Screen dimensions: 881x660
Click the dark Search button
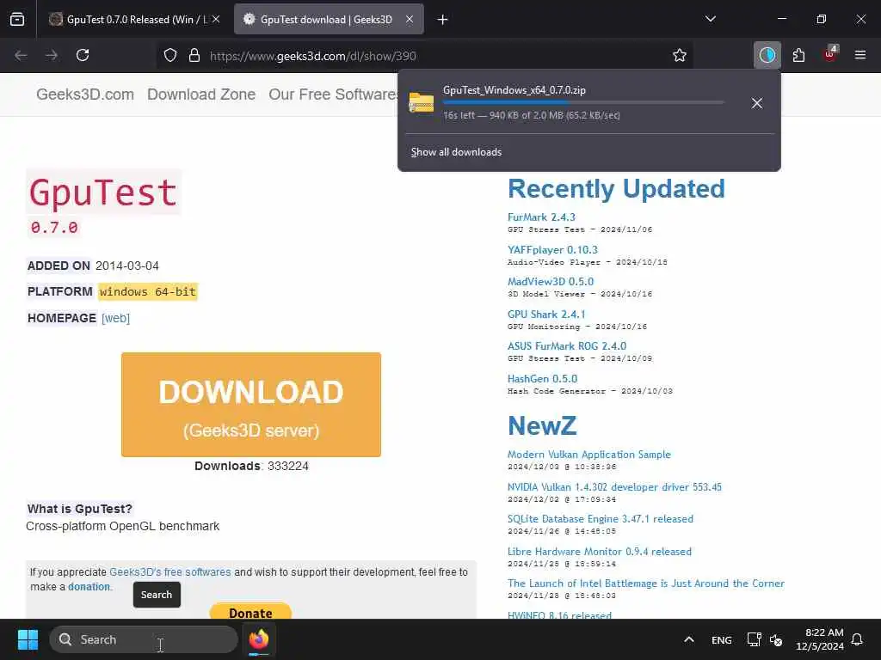click(157, 595)
